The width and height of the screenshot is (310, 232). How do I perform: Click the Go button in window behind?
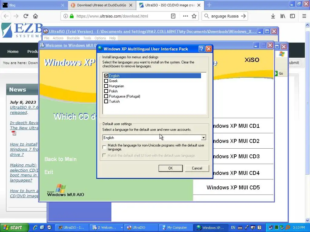(x=279, y=73)
